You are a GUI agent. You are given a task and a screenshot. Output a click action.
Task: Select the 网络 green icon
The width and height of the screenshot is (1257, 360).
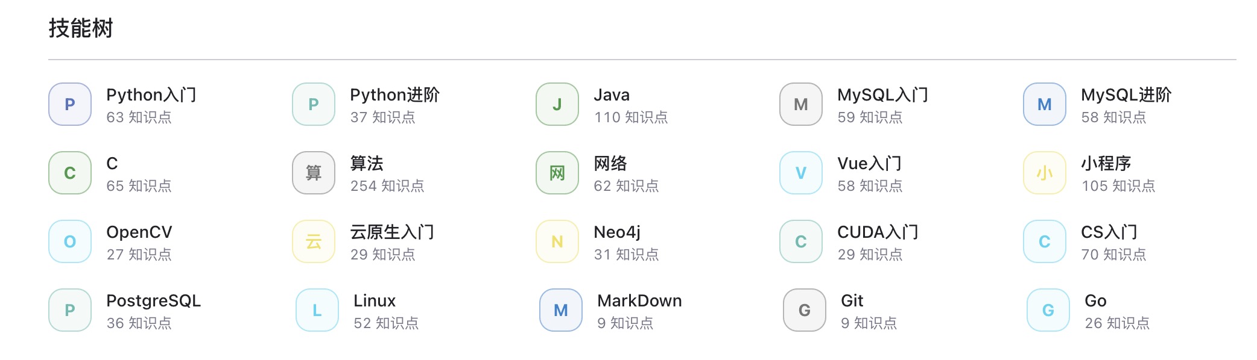[557, 173]
